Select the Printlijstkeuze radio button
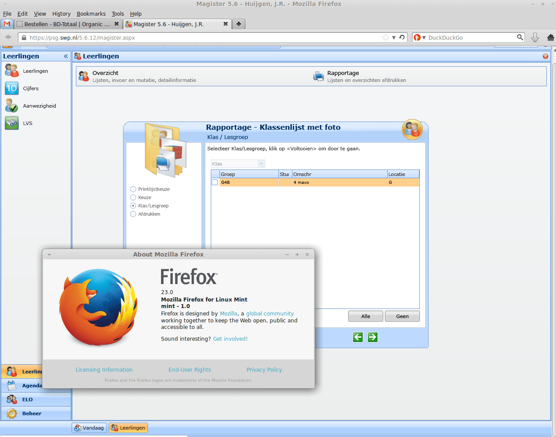Viewport: 556px width, 437px height. (133, 189)
